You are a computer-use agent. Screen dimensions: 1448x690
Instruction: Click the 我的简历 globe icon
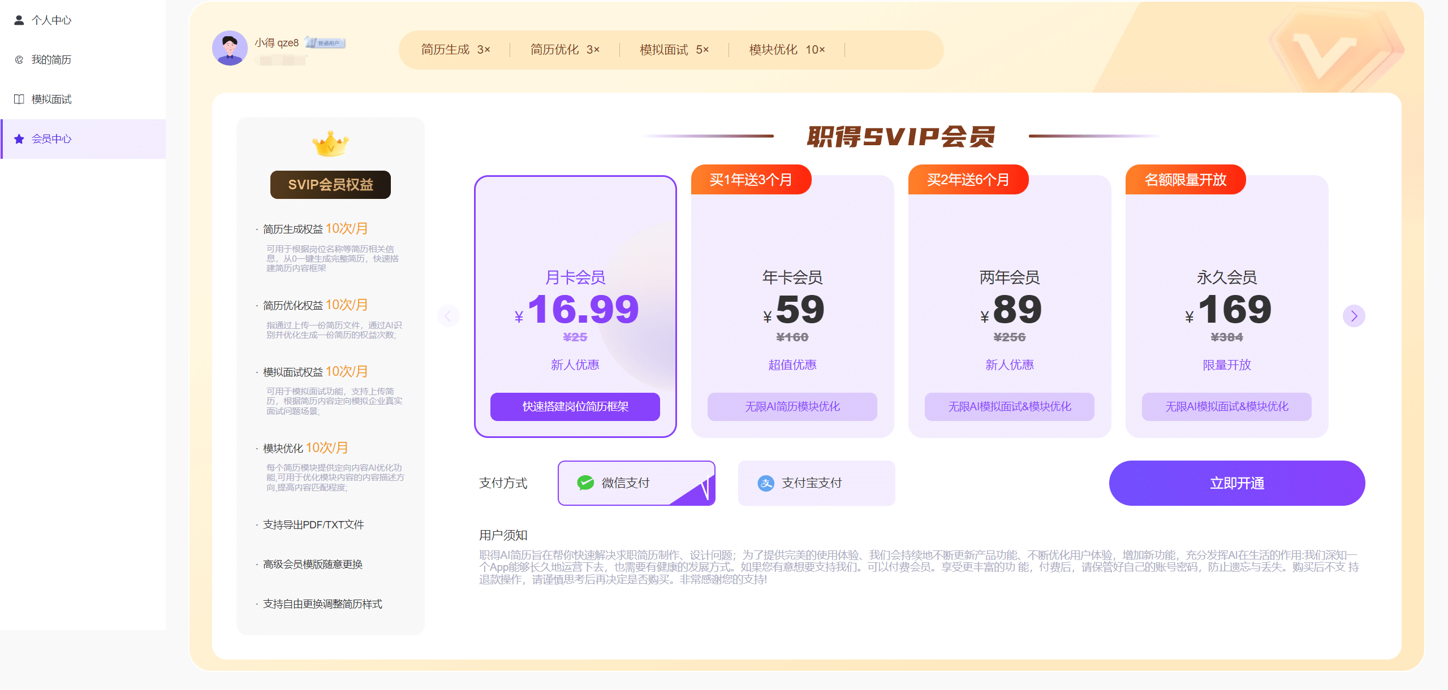(18, 59)
